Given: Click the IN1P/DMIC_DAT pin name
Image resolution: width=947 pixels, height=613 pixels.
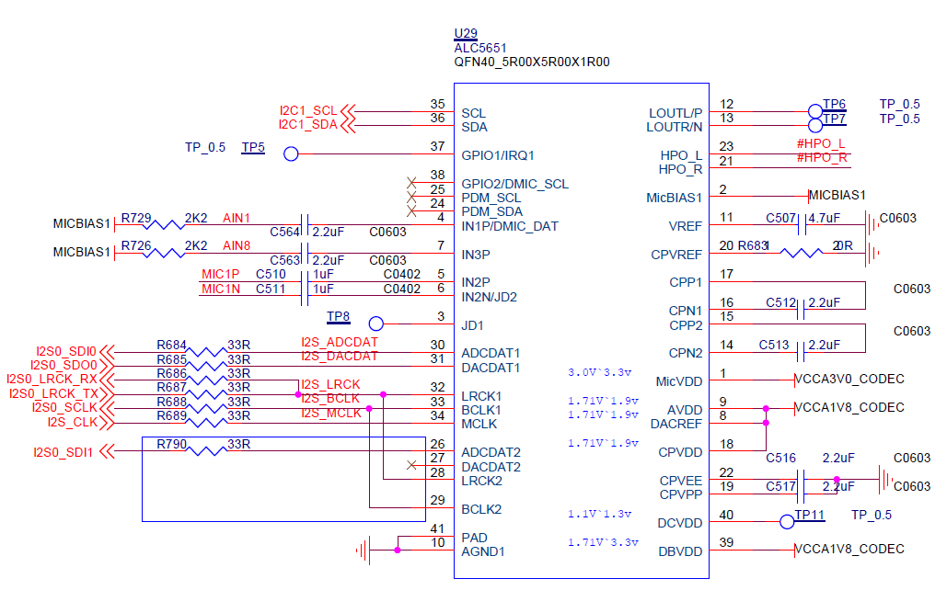Looking at the screenshot, I should pos(510,226).
